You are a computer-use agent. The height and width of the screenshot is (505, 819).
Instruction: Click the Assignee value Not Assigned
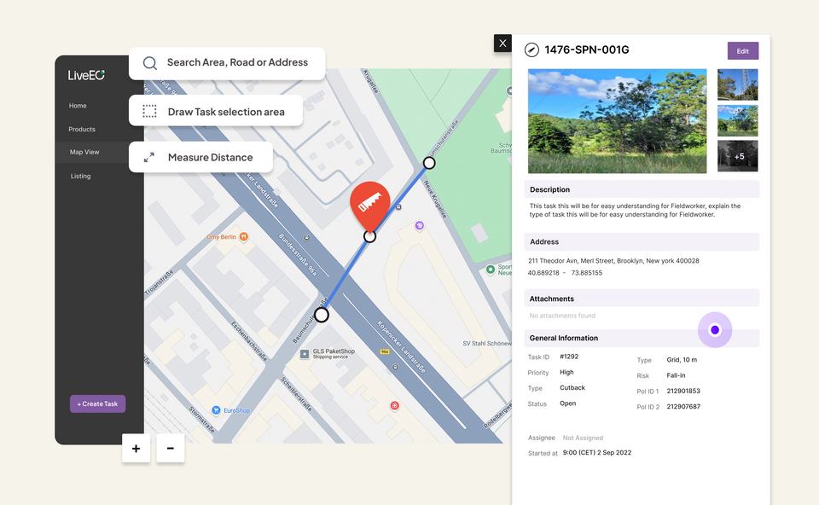tap(583, 438)
